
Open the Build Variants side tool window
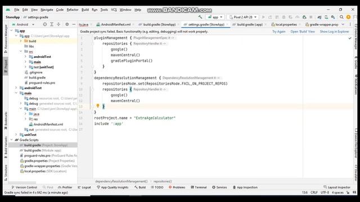(x=6, y=147)
